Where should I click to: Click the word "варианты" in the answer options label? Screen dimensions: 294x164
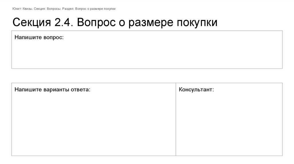tap(56, 90)
